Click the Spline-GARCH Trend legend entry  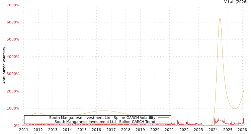[x=105, y=122]
